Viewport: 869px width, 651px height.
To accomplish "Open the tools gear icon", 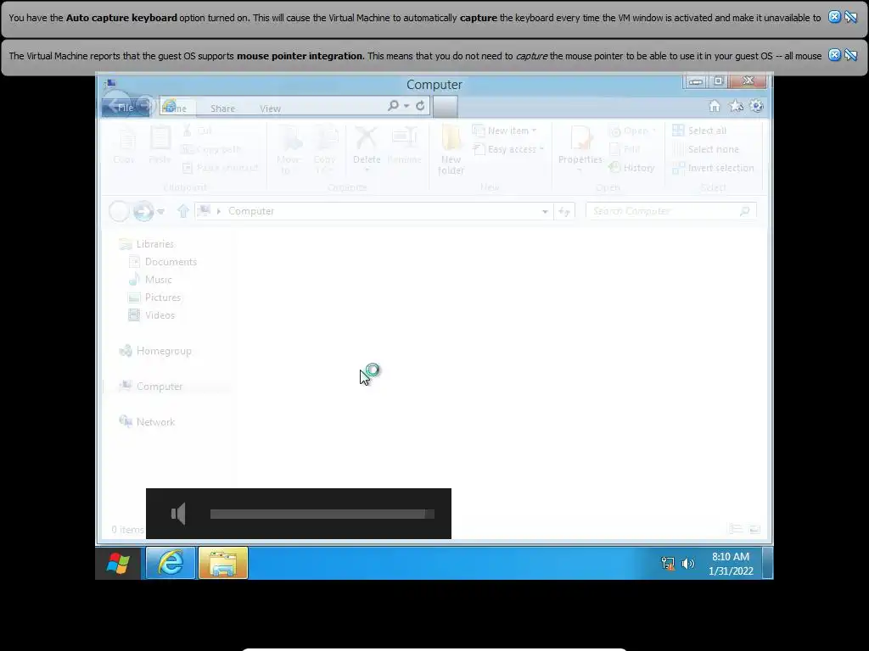I will tap(756, 106).
